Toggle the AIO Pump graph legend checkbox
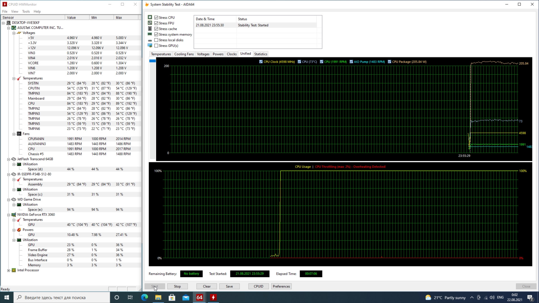 click(351, 62)
